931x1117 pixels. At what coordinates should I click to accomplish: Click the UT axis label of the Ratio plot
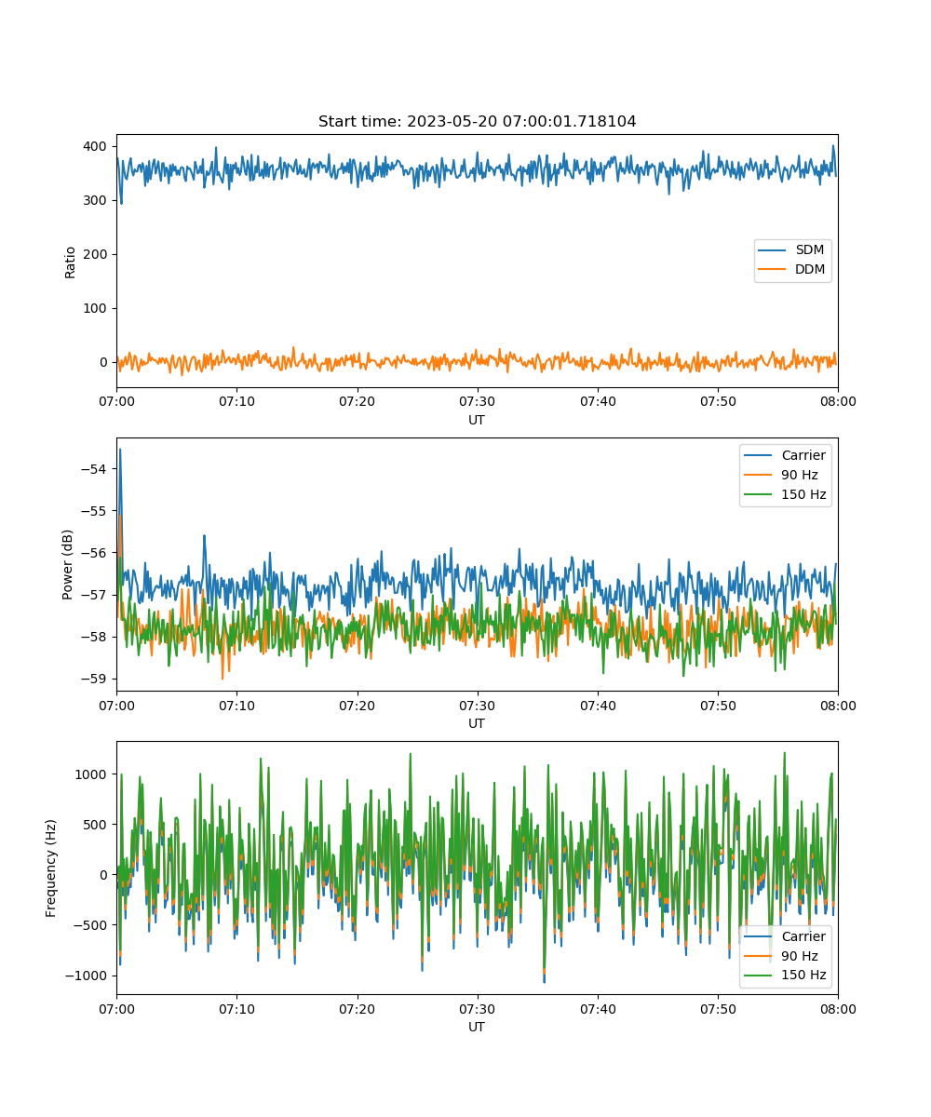click(477, 420)
